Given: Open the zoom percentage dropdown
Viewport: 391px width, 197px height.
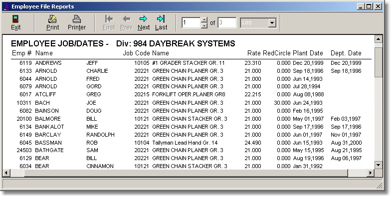Looking at the screenshot, I should click(272, 23).
